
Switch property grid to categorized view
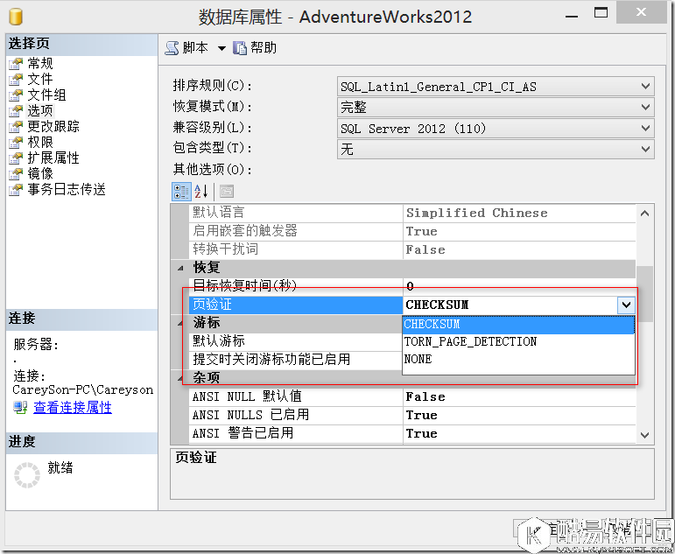(181, 191)
